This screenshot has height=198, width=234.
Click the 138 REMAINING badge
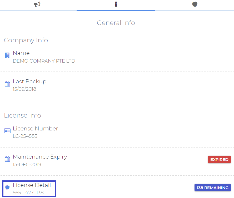212,187
